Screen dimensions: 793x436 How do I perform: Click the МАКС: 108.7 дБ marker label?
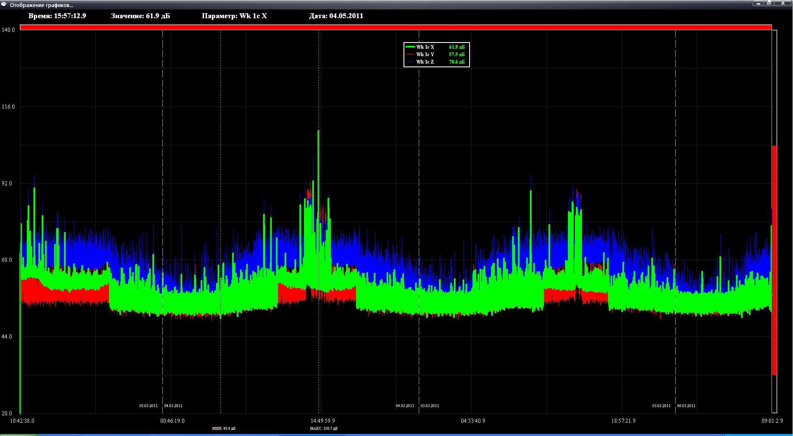(324, 429)
